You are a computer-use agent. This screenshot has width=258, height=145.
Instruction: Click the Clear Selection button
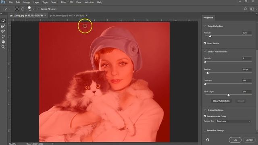pos(221,101)
